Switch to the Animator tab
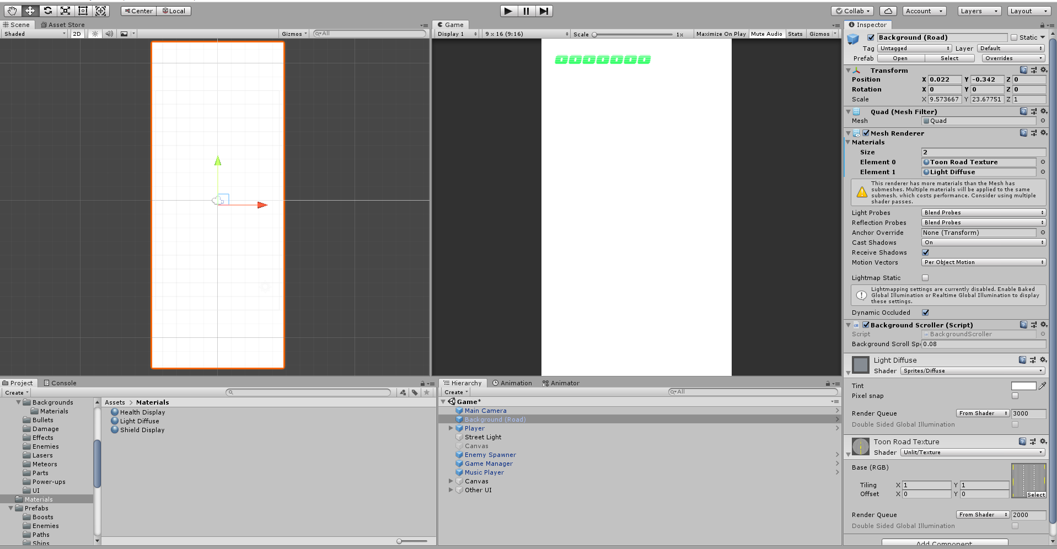The width and height of the screenshot is (1057, 549). pos(561,383)
